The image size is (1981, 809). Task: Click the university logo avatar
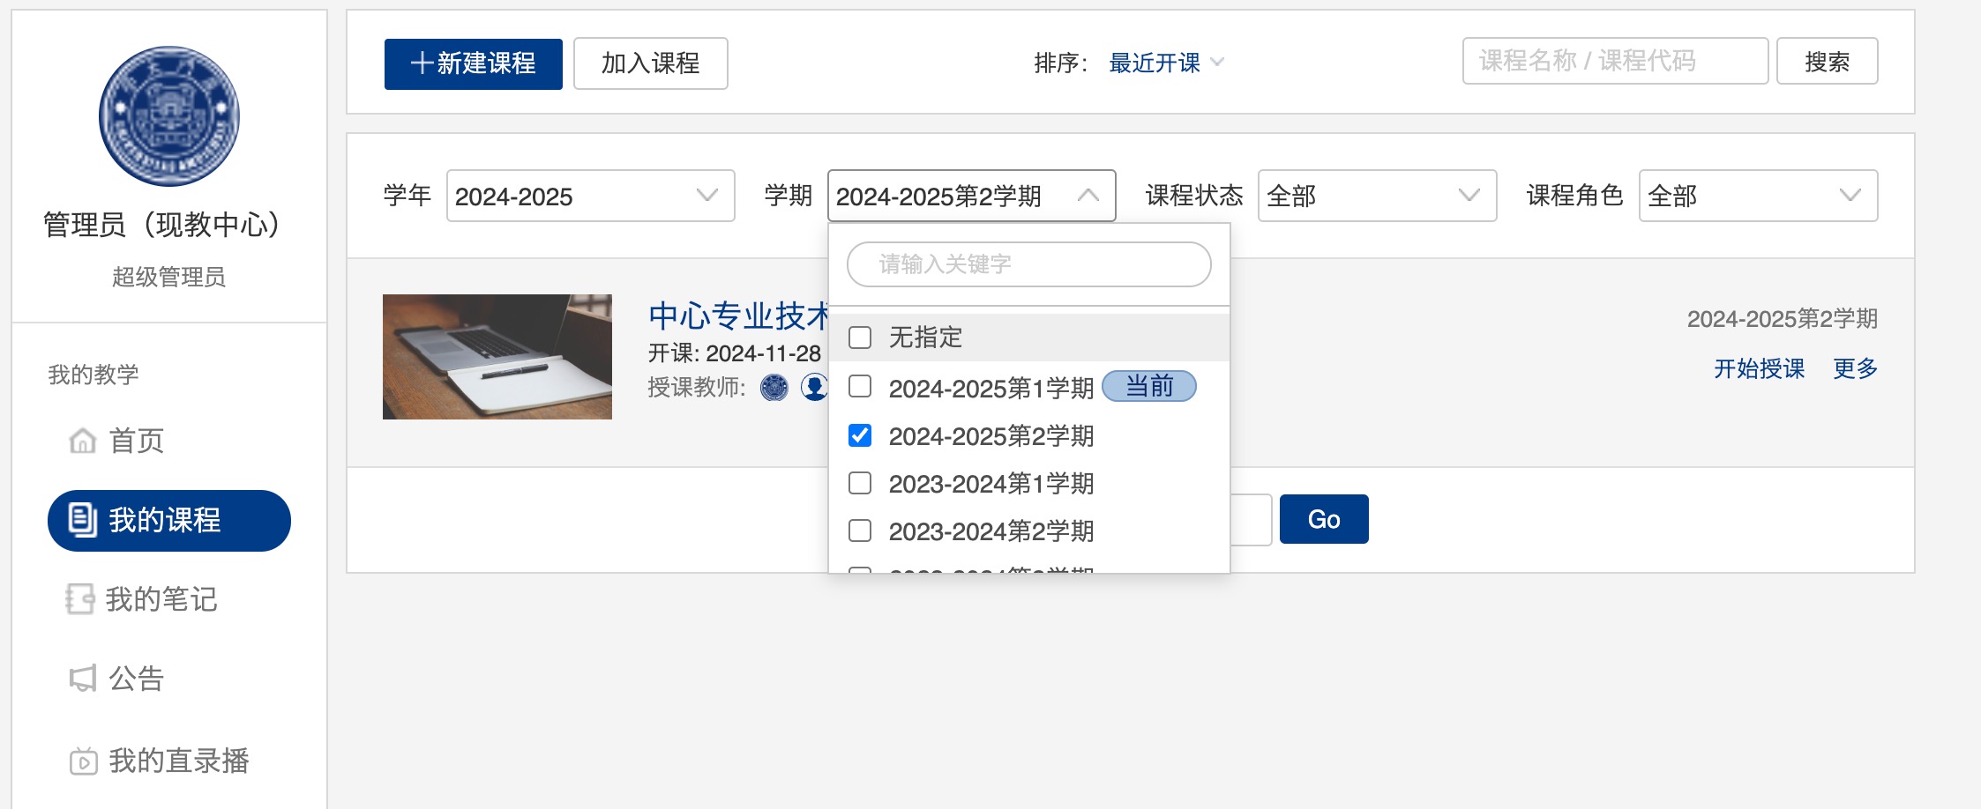(x=168, y=116)
